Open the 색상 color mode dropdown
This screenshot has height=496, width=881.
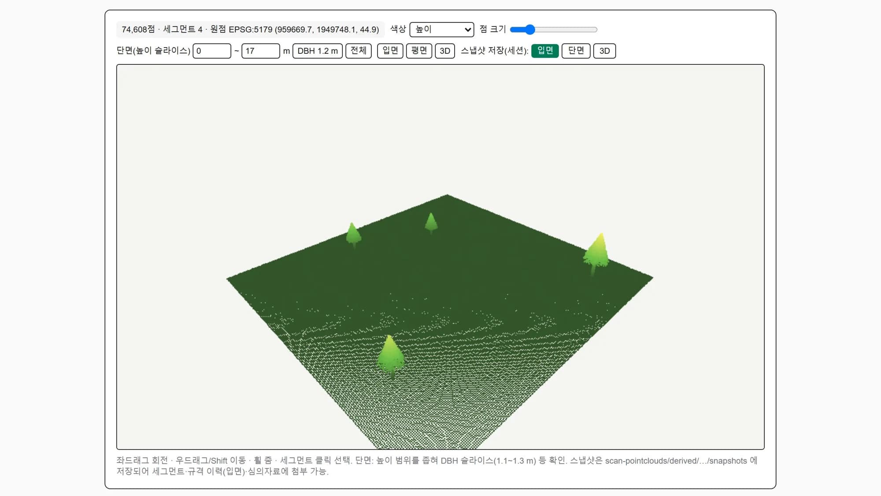(x=441, y=30)
